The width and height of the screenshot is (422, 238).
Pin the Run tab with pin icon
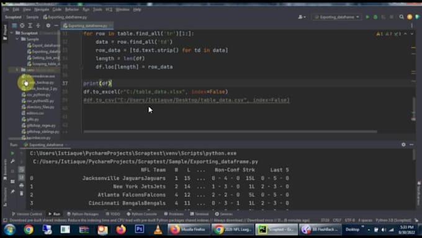12,192
